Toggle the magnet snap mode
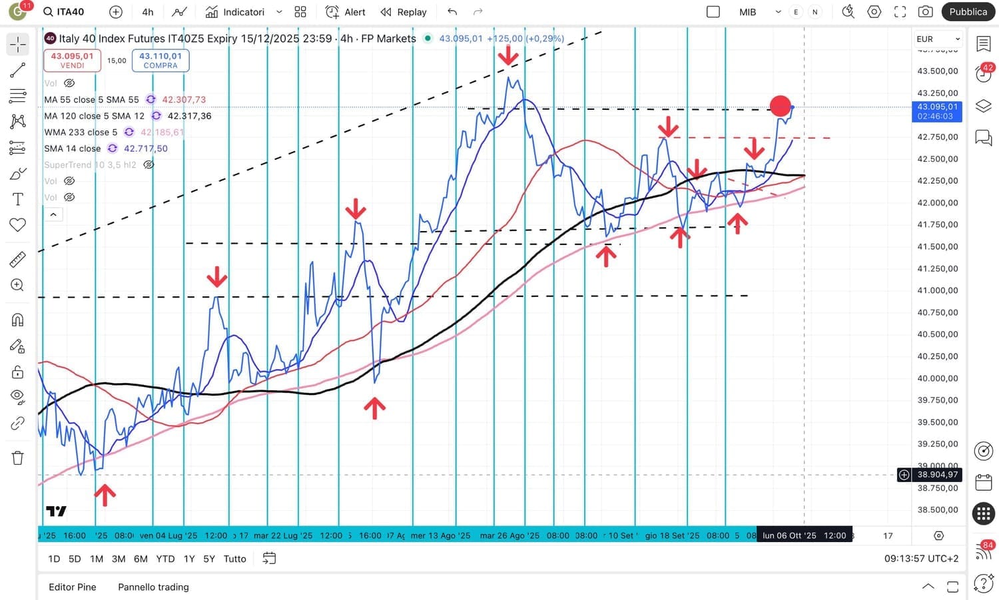Screen dimensions: 999x600 point(18,320)
